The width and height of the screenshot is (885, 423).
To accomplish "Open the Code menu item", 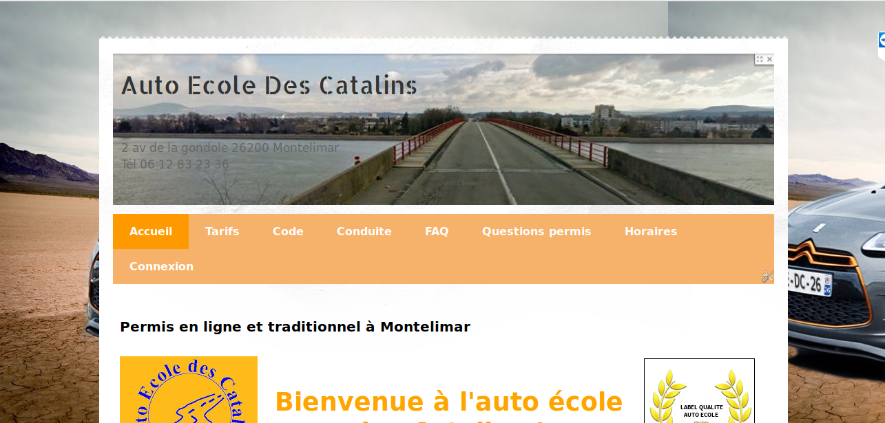I will pyautogui.click(x=288, y=231).
